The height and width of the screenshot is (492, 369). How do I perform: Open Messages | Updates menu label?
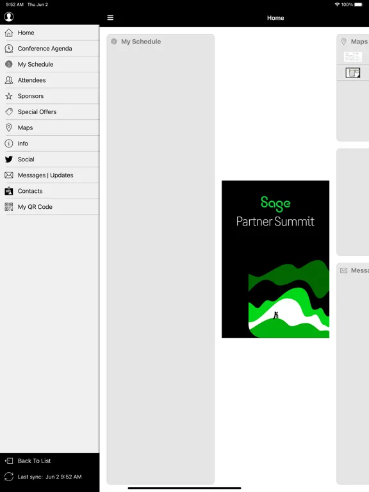(45, 175)
